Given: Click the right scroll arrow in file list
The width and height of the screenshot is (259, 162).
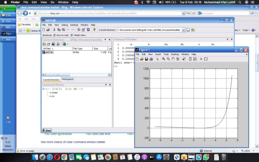Looking at the screenshot, I should [x=110, y=75].
